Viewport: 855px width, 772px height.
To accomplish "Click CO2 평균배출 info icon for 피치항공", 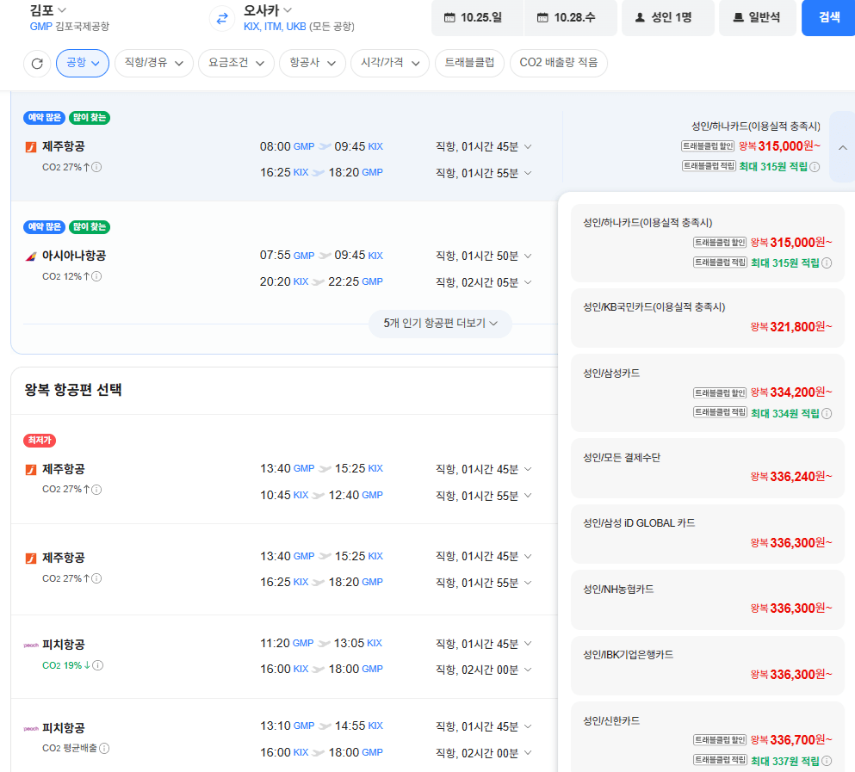I will point(104,748).
